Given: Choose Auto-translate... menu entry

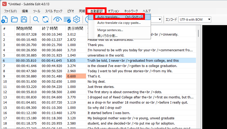Looking at the screenshot, I should (x=120, y=17).
